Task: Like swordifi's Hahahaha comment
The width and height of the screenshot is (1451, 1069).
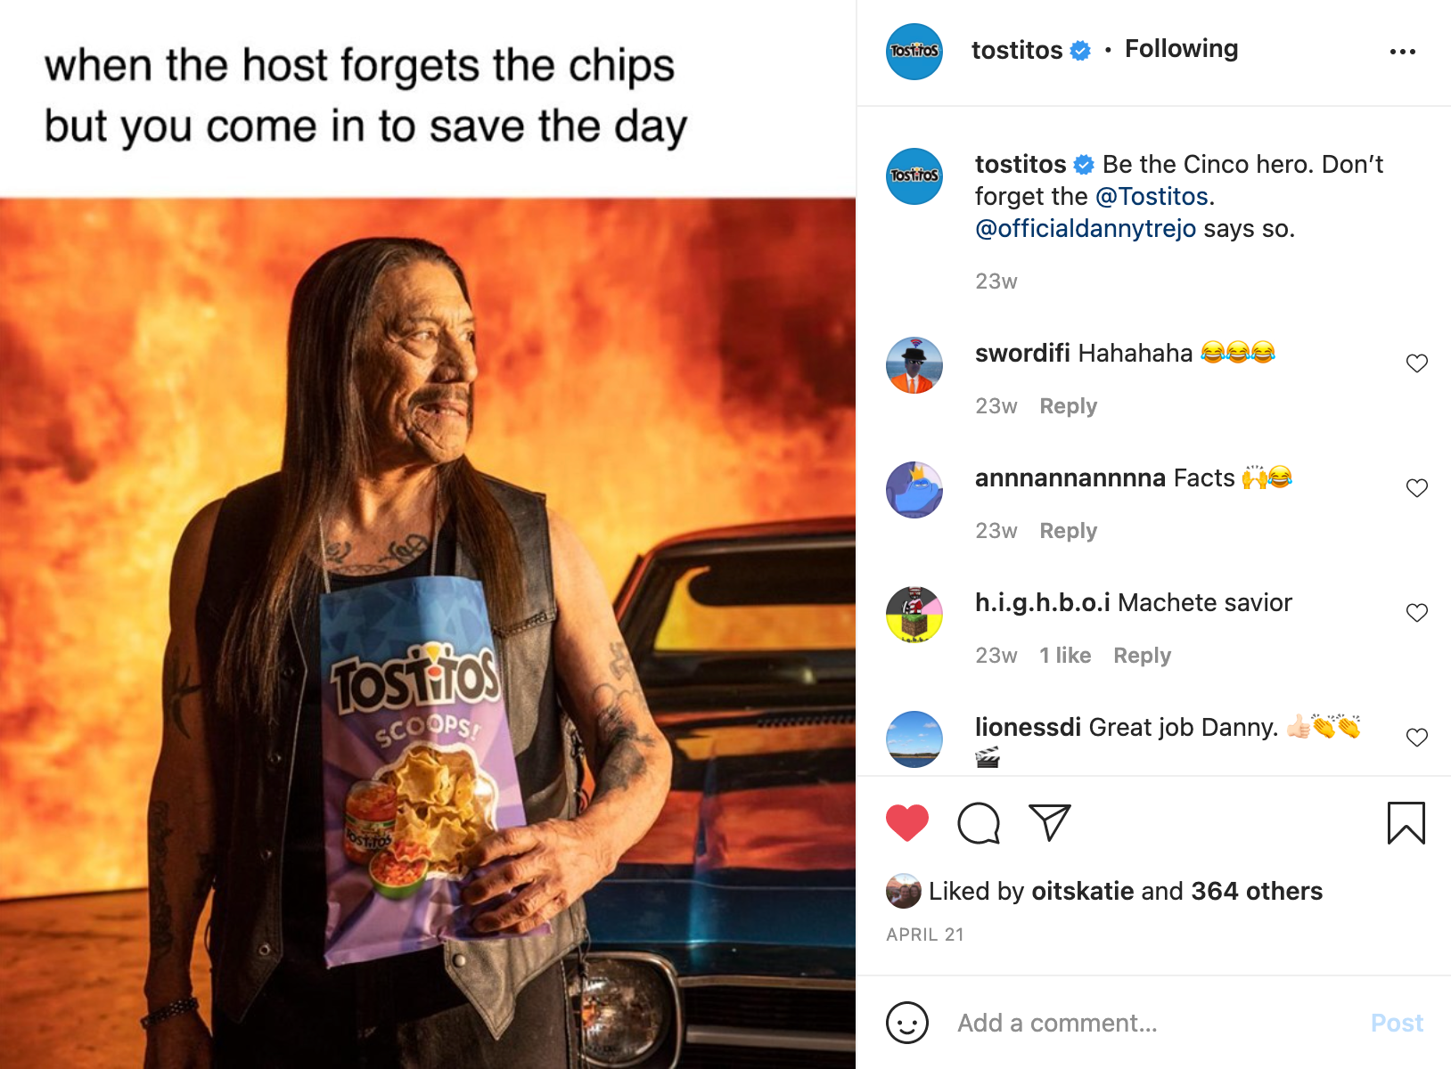Action: [x=1417, y=363]
